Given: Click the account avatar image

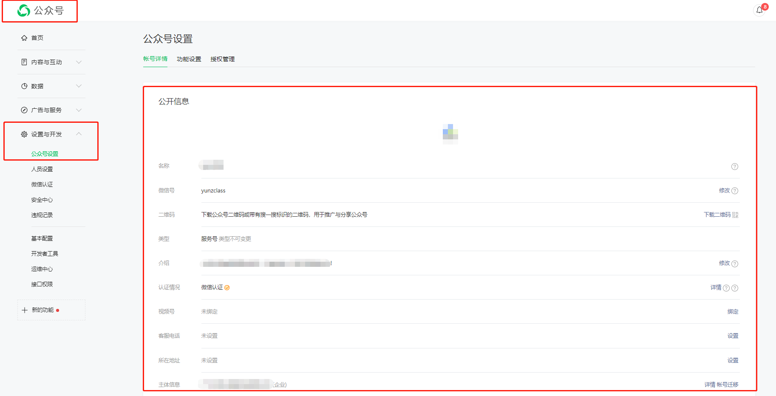Looking at the screenshot, I should [450, 134].
